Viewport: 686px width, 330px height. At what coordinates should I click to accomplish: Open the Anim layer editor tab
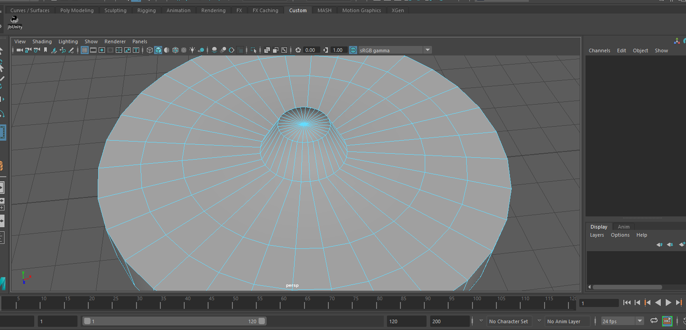pos(623,227)
